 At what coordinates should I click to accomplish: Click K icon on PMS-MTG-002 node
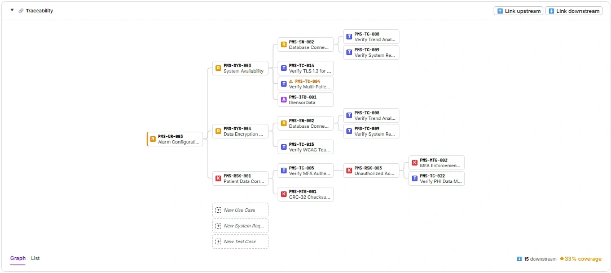coord(415,163)
